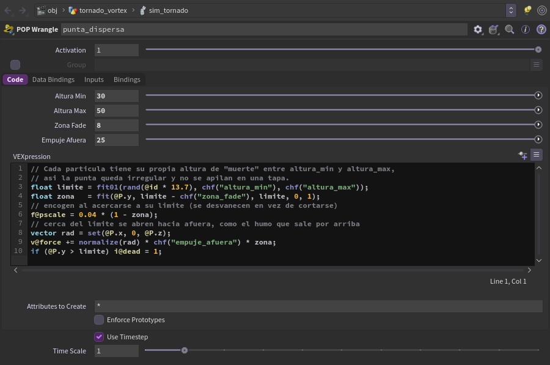The height and width of the screenshot is (365, 550).
Task: Click the node presets bucket icon
Action: click(494, 29)
